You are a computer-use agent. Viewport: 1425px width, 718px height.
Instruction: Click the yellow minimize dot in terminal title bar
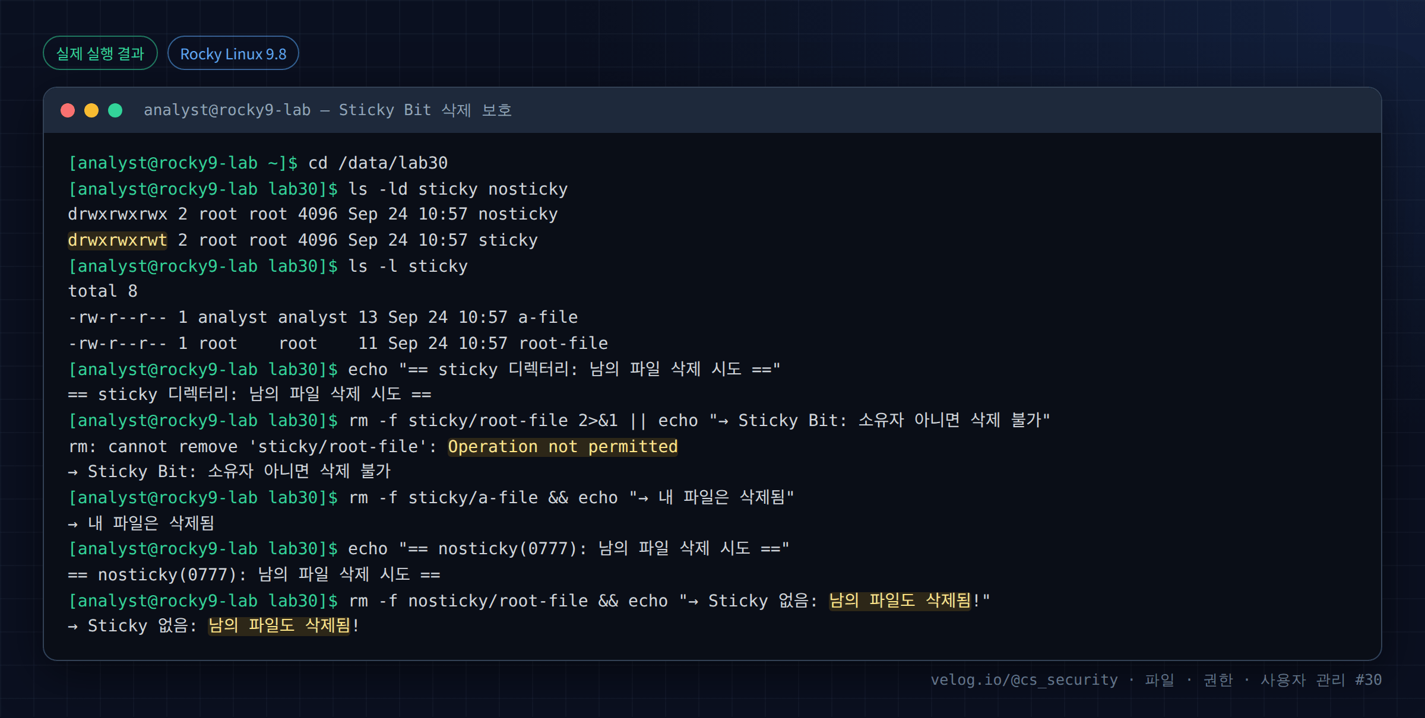point(91,110)
